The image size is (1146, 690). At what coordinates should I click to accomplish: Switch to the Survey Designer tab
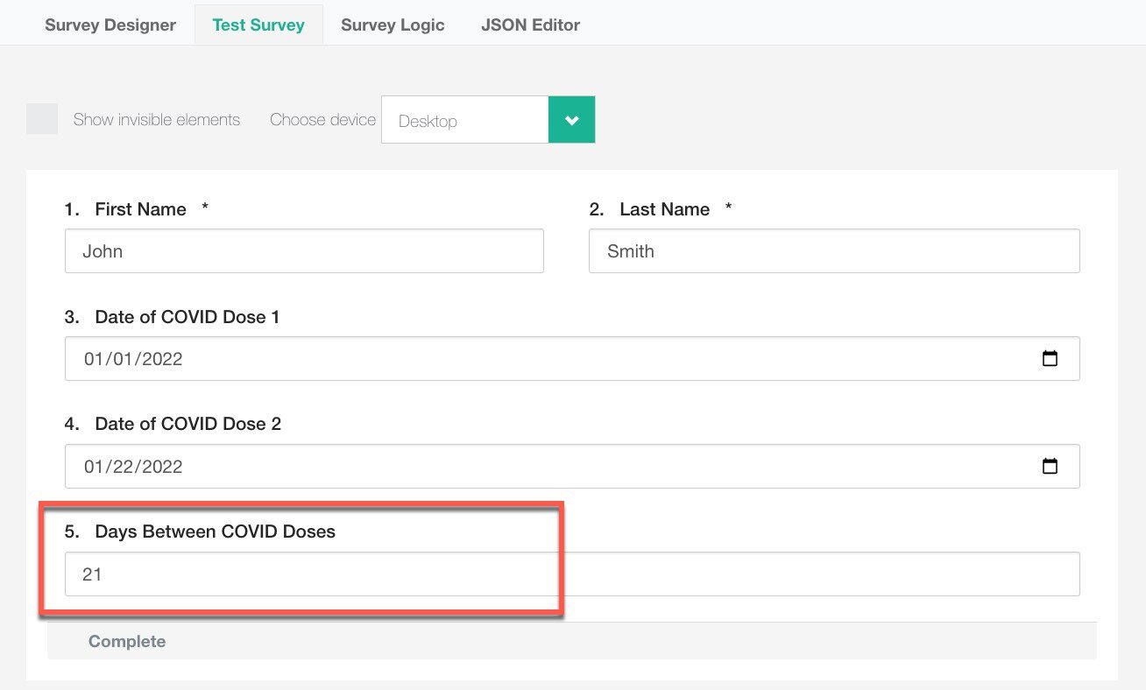point(110,25)
